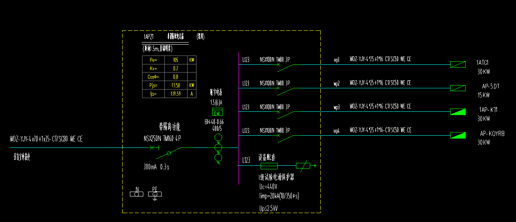Viewport: 516px width, 222px height.
Task: Pick the breaker switch symbol on wp3 circuit
Action: point(285,115)
